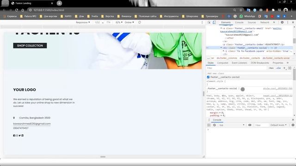Image resolution: width=296 pixels, height=166 pixels.
Task: Open the Properties pane tab
Action: pyautogui.click(x=278, y=63)
